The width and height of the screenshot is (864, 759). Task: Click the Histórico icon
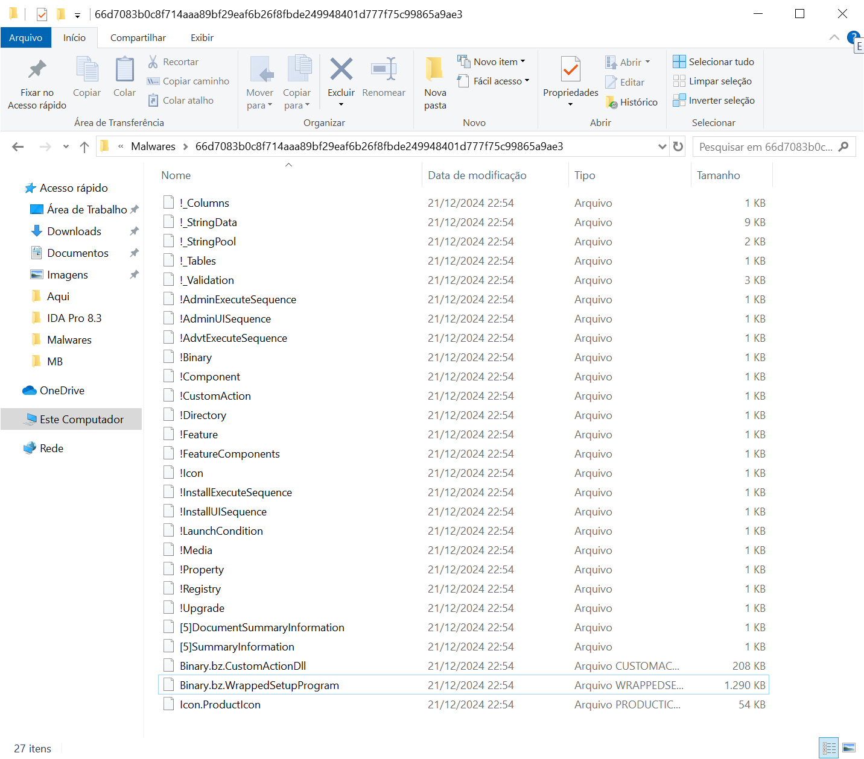pyautogui.click(x=612, y=102)
